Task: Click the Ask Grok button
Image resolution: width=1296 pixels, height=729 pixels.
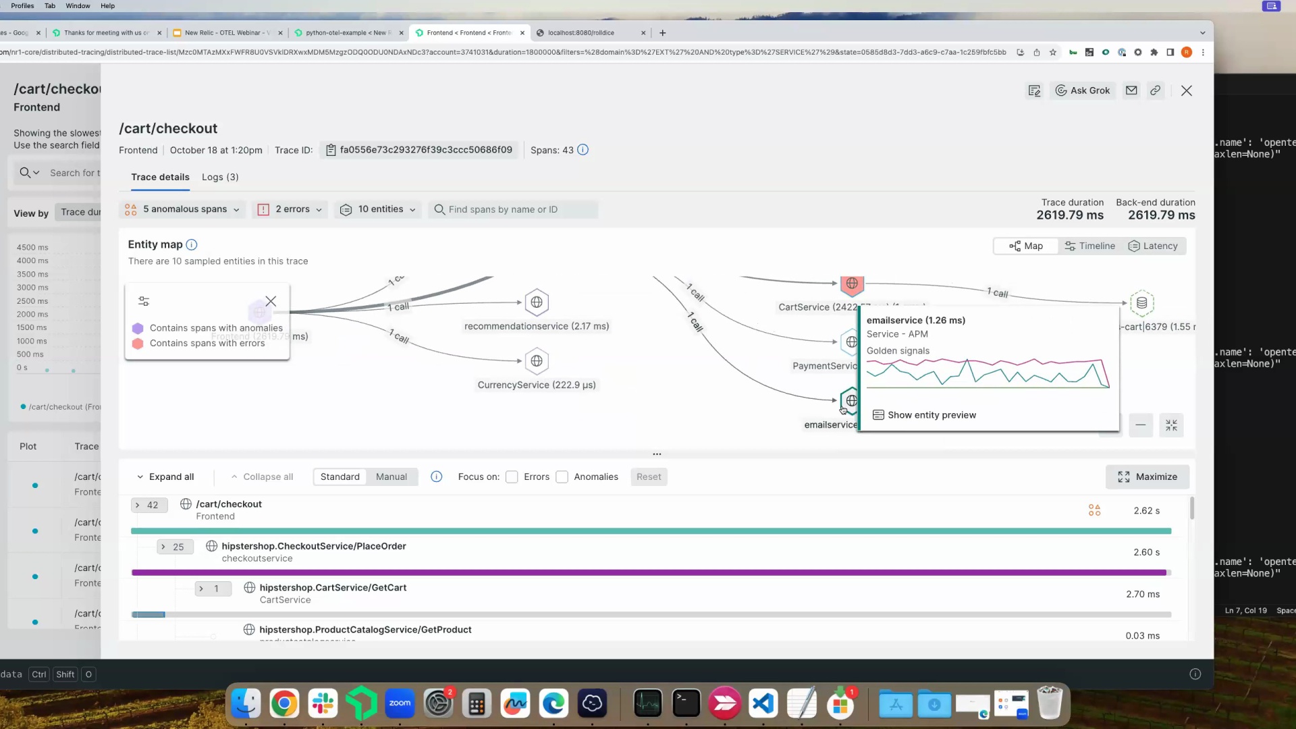Action: tap(1083, 90)
